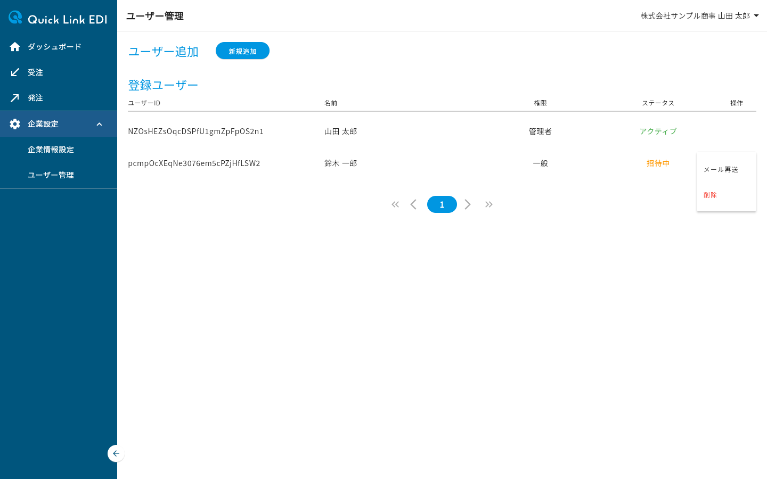
Task: Click the name 鈴木 一郎 in the table
Action: [341, 163]
